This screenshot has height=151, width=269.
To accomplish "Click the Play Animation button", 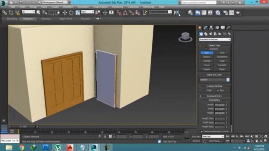I will 237,136.
